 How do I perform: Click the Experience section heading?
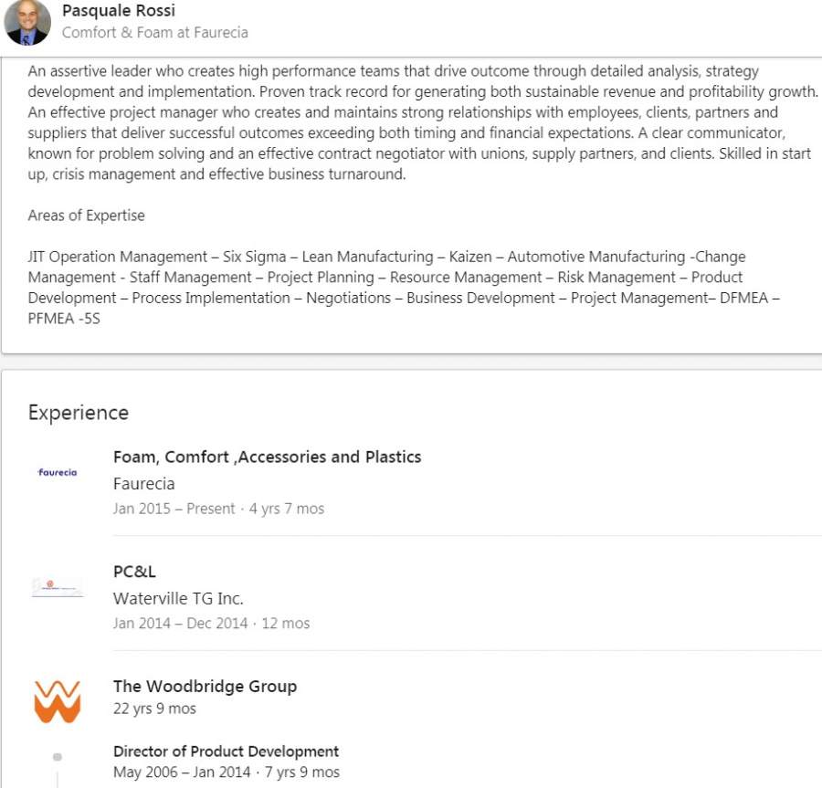click(79, 413)
